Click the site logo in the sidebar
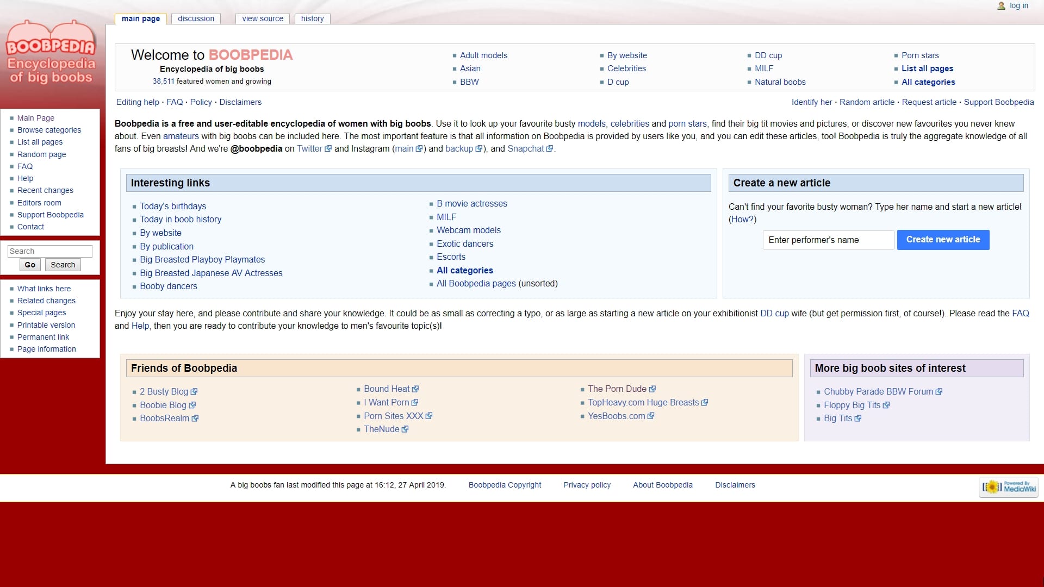 51,53
